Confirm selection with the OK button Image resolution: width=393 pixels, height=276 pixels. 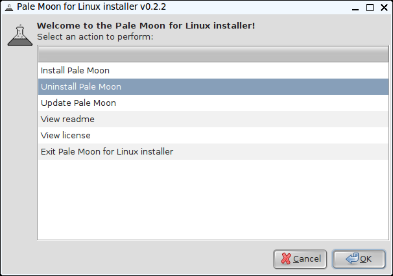[x=359, y=259]
